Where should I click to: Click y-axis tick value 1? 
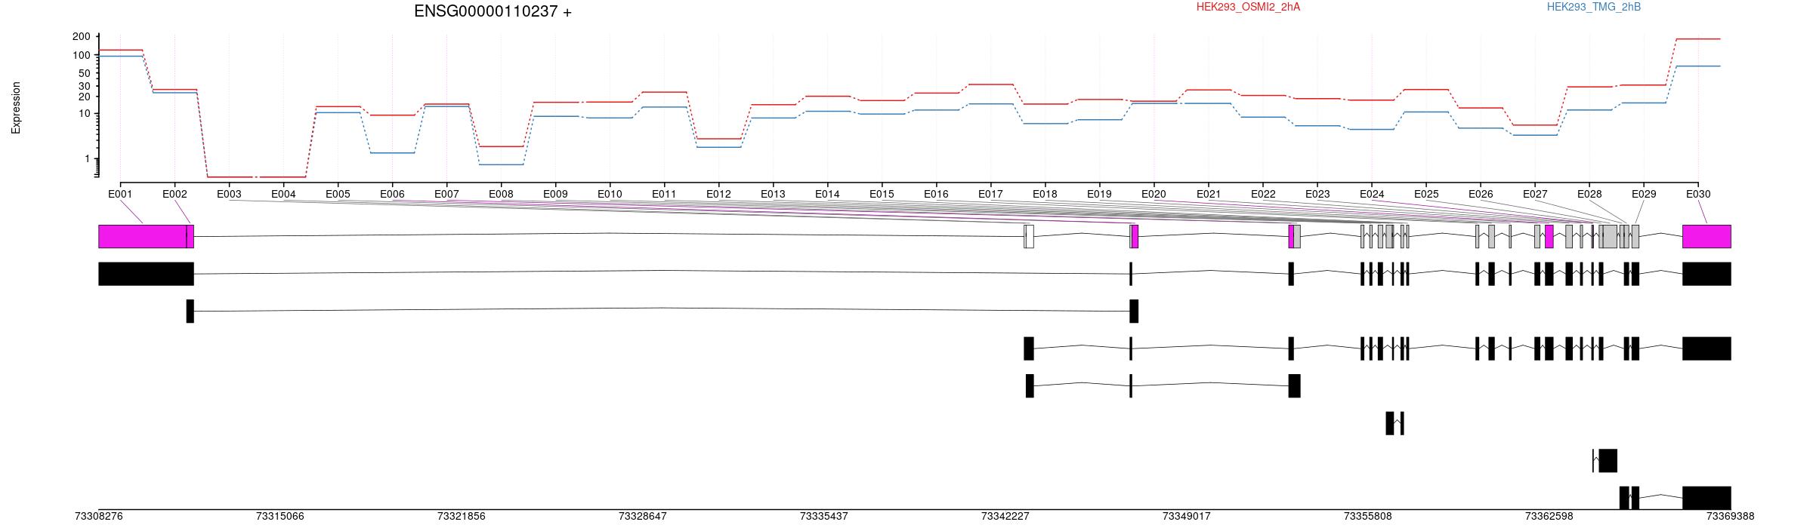[x=88, y=159]
